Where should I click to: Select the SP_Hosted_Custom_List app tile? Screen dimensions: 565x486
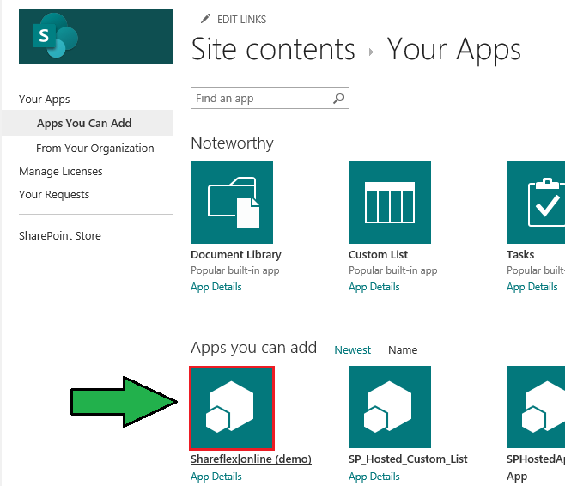(x=389, y=407)
